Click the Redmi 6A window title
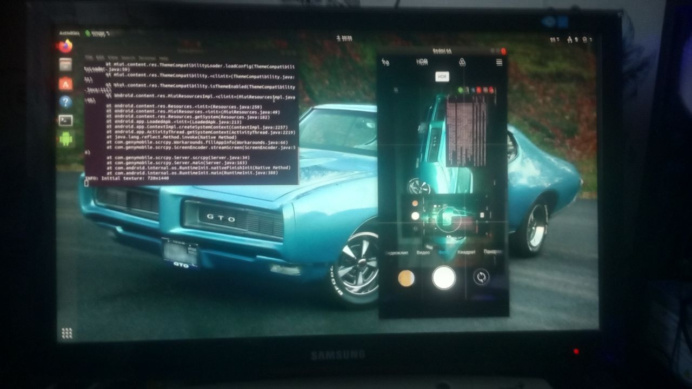The image size is (692, 389). click(x=442, y=50)
